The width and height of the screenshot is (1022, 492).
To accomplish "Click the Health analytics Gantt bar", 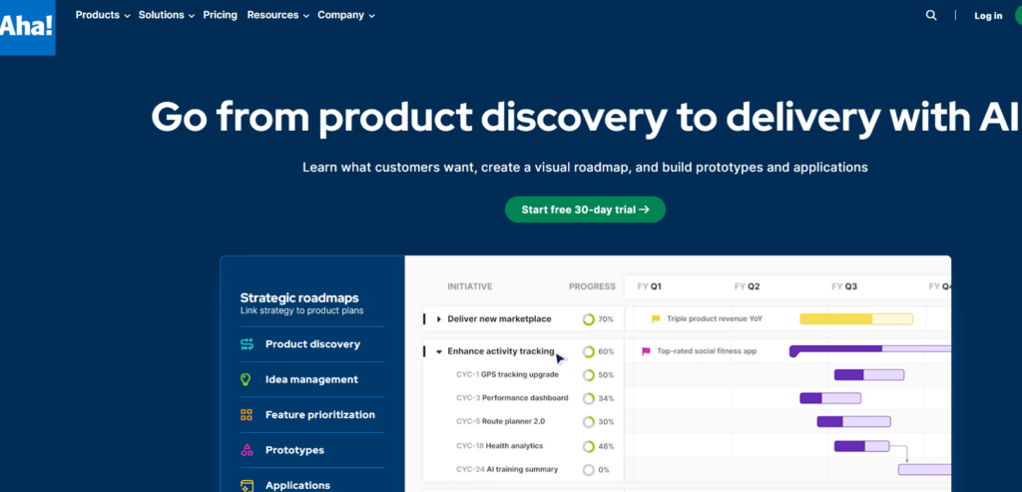I will click(x=861, y=446).
